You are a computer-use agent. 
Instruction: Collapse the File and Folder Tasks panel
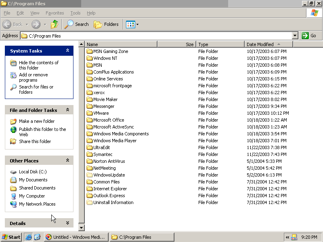[67, 110]
